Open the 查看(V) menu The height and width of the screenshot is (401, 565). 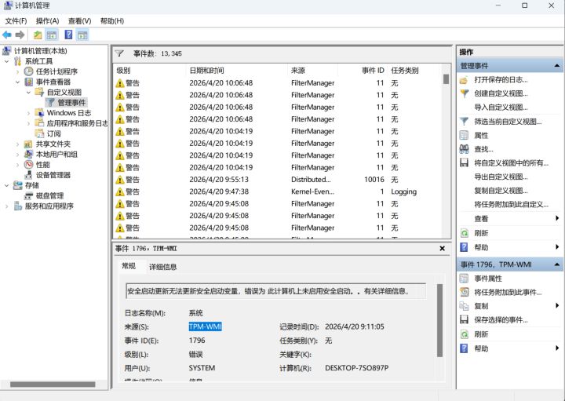tap(79, 21)
